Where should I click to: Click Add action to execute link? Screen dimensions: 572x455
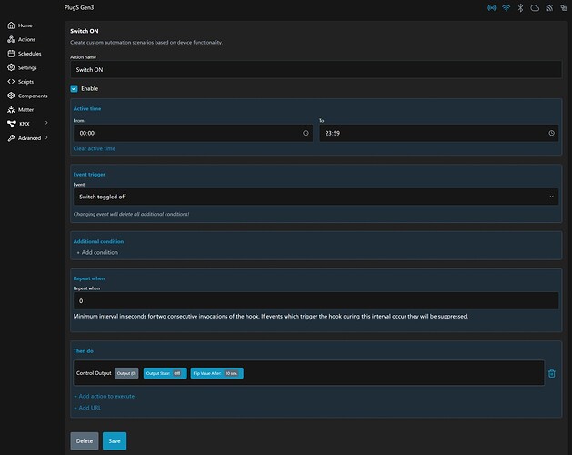click(x=104, y=396)
